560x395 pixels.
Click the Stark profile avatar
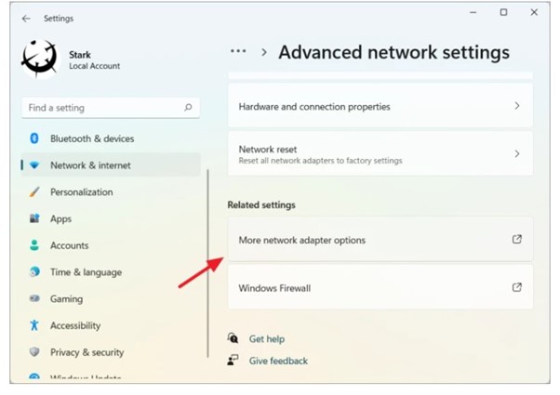click(x=41, y=59)
